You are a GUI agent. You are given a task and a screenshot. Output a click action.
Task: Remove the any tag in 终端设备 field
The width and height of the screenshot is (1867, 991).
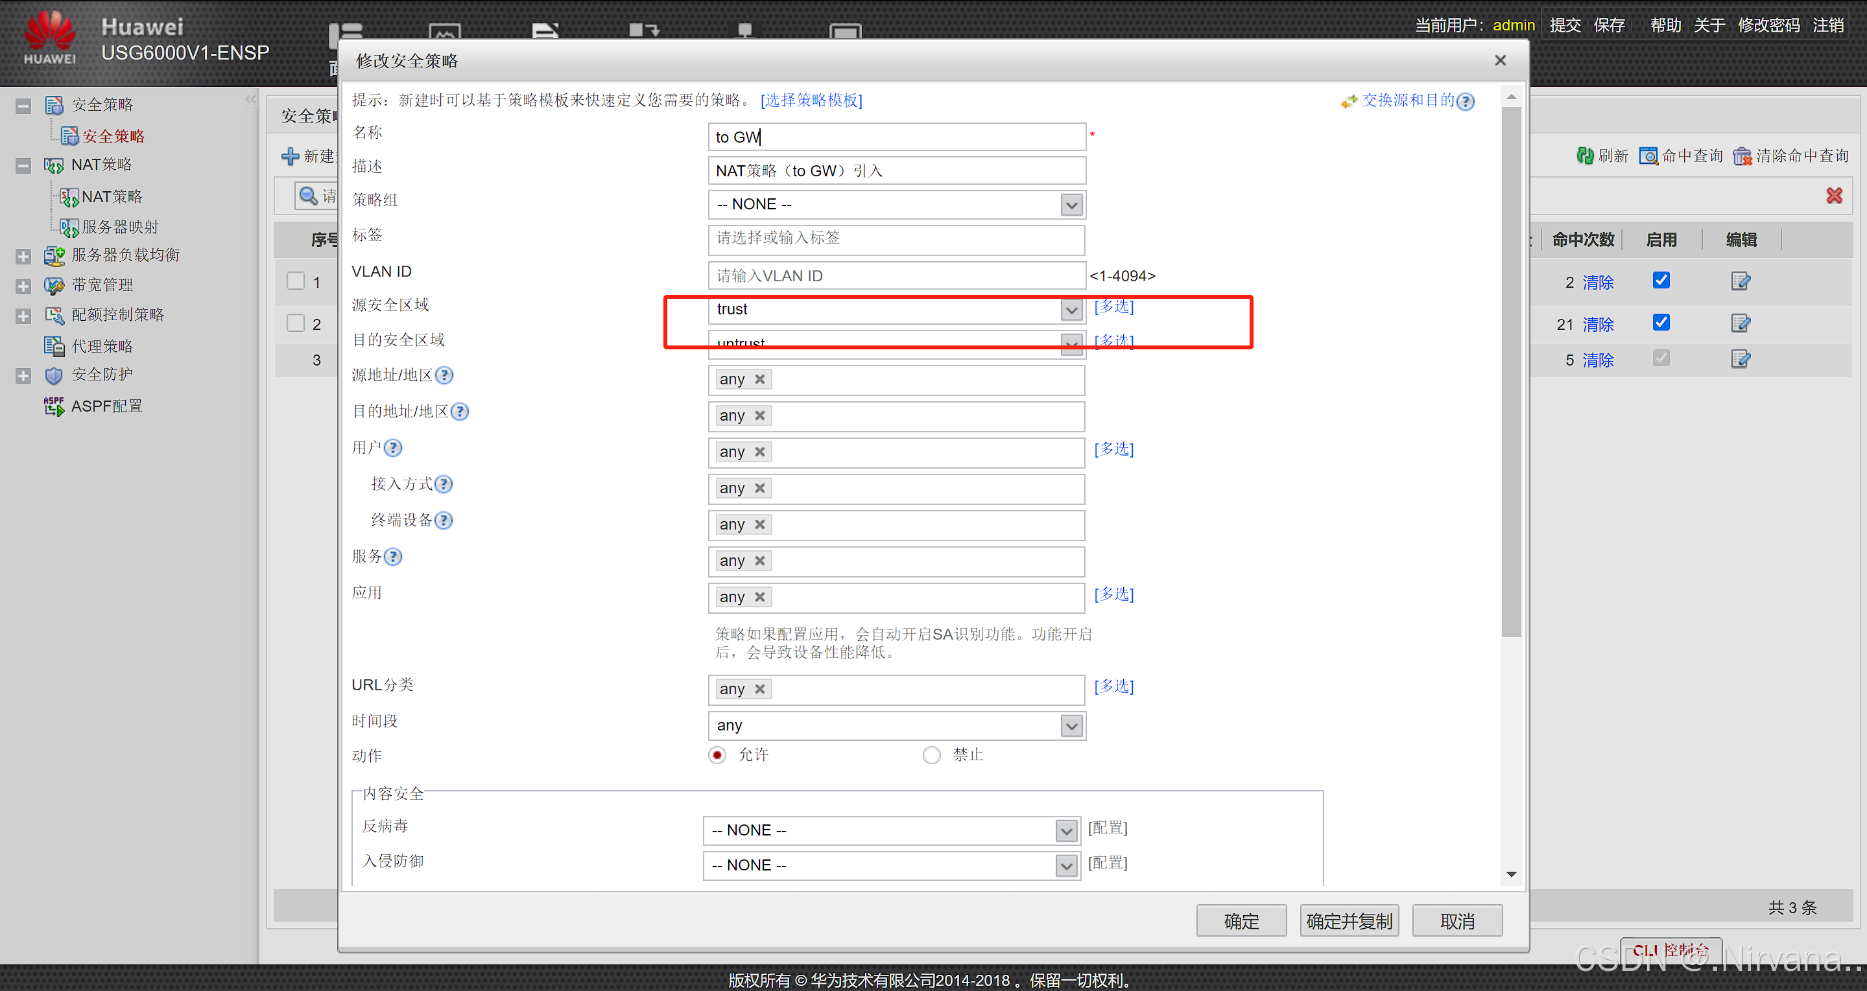point(759,524)
